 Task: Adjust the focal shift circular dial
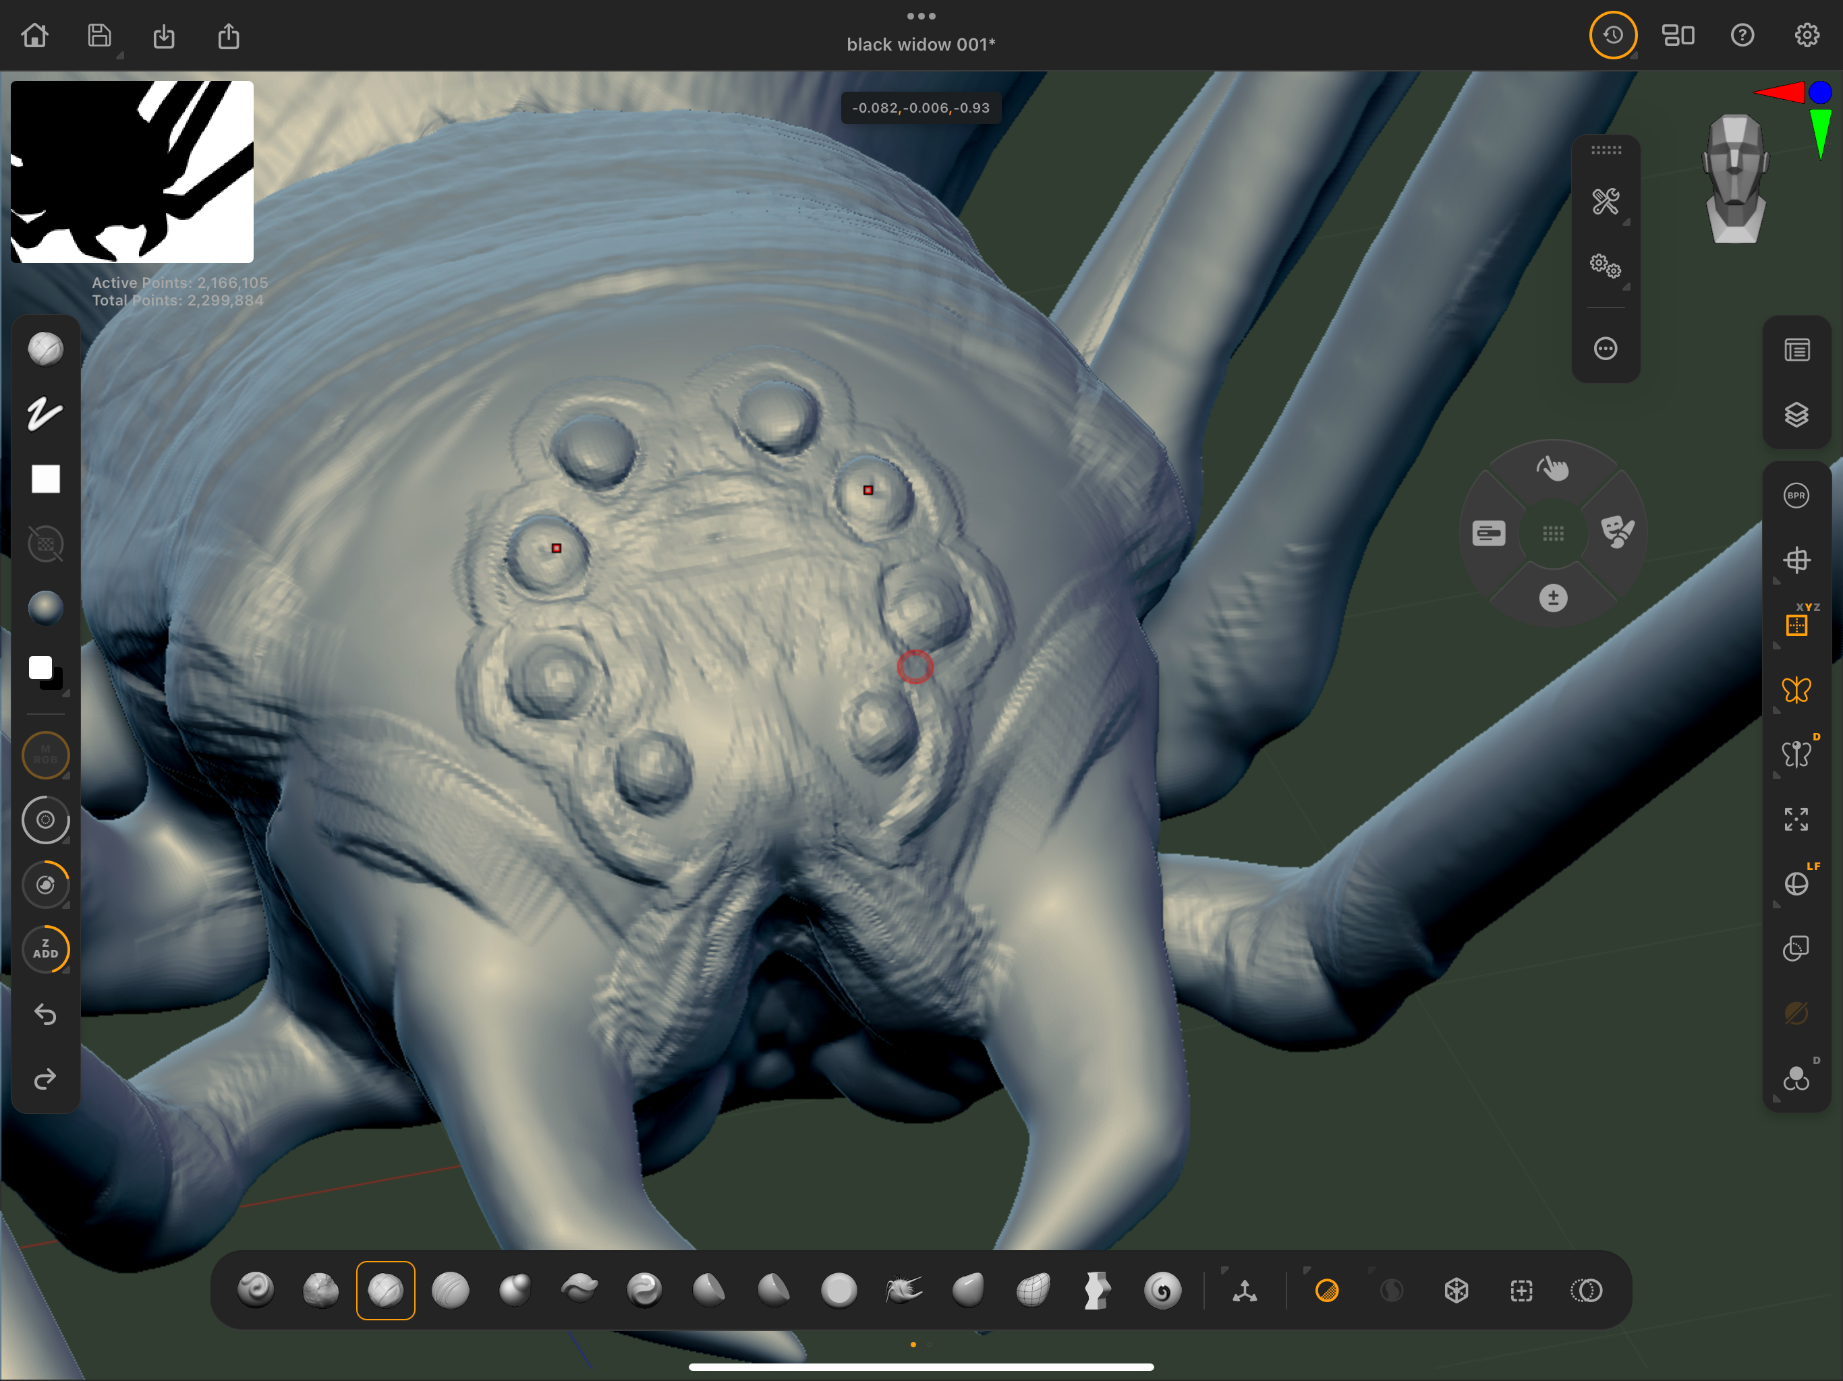click(45, 885)
